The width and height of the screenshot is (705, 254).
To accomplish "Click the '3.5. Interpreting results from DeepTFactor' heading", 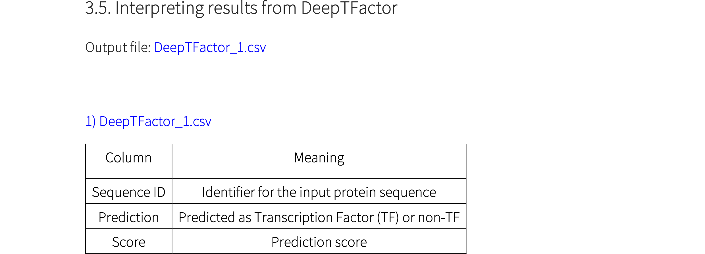I will [241, 8].
